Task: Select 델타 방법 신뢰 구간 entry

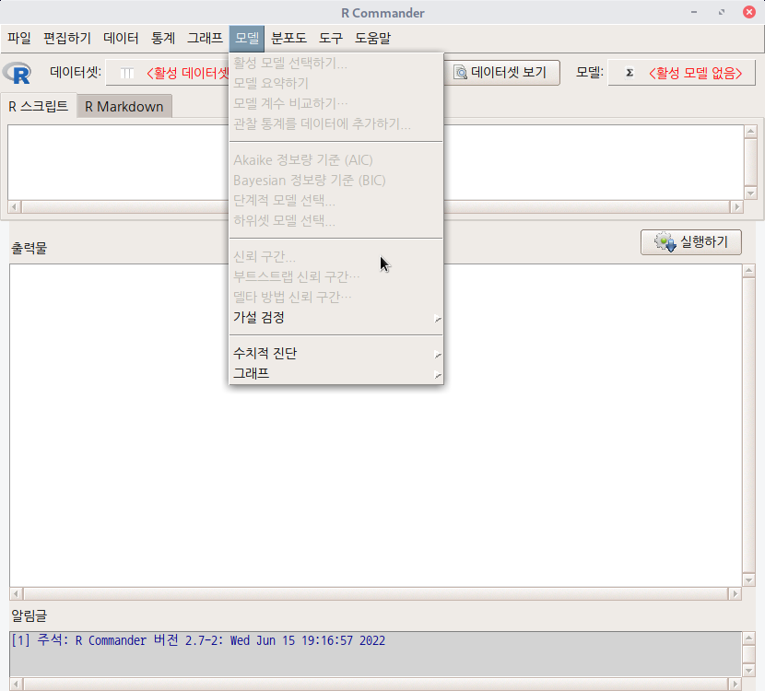Action: point(336,297)
